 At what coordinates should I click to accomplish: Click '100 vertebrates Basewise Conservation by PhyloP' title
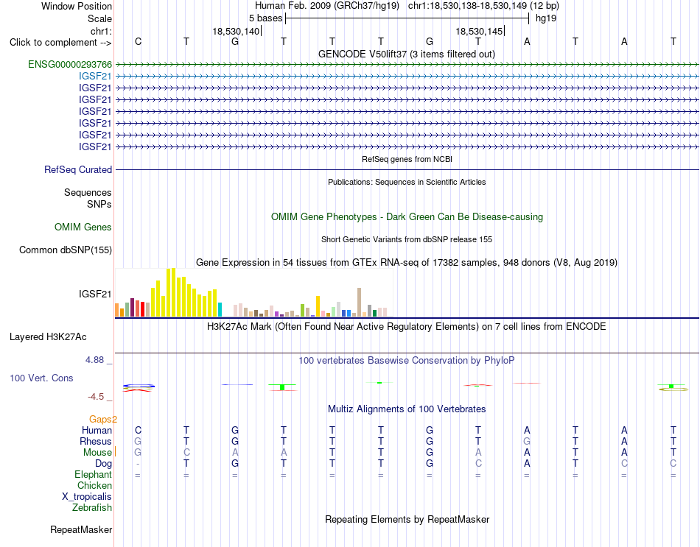click(407, 361)
